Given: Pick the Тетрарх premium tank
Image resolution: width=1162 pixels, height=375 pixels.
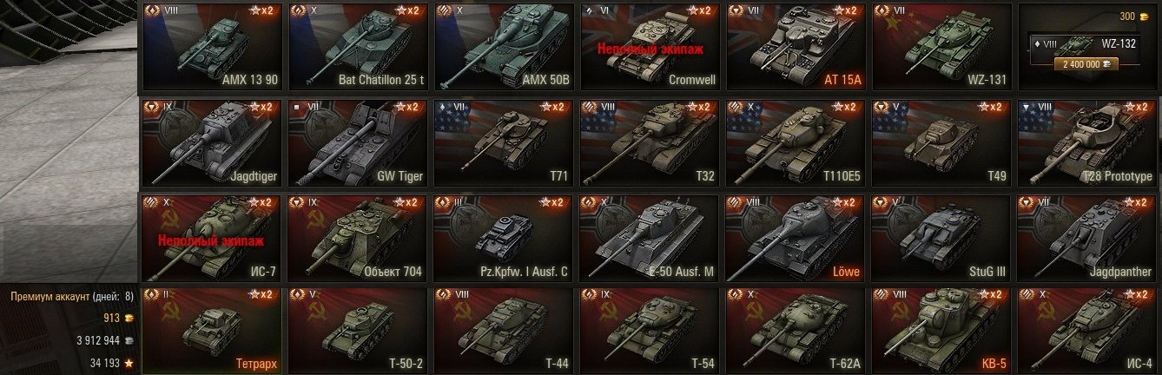Looking at the screenshot, I should (x=211, y=330).
